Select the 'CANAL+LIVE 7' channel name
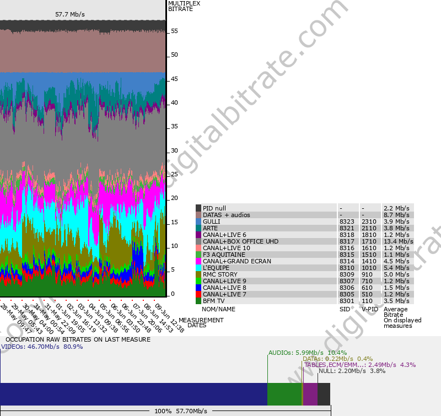This screenshot has width=441, height=416. click(x=224, y=294)
